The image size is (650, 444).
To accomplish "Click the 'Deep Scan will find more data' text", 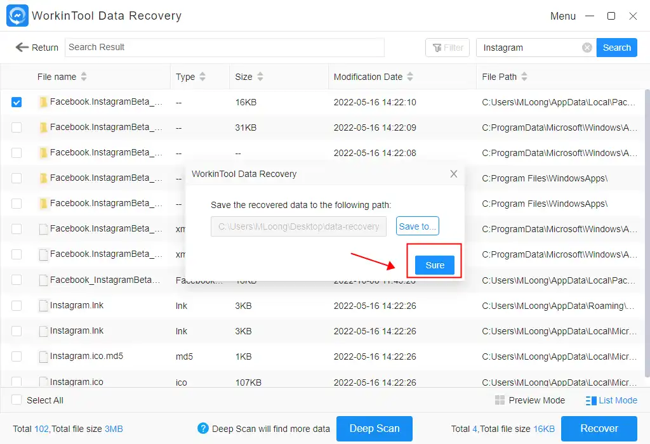I will click(x=270, y=429).
